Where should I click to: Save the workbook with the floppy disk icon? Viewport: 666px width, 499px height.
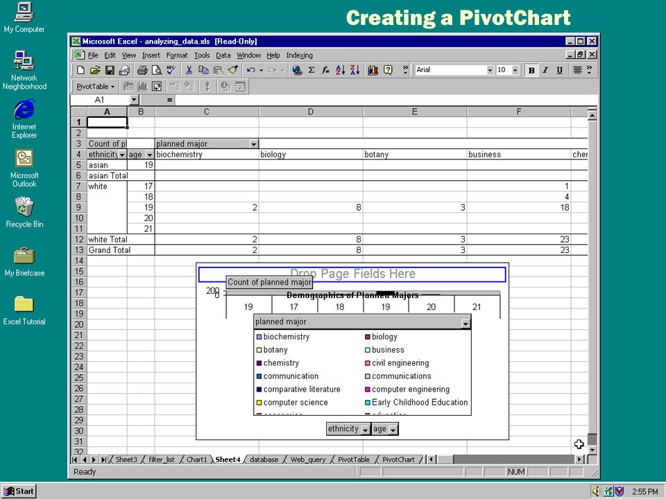[x=110, y=71]
